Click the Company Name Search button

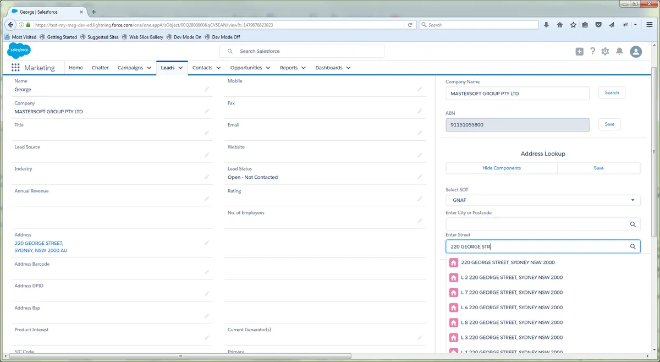(612, 93)
